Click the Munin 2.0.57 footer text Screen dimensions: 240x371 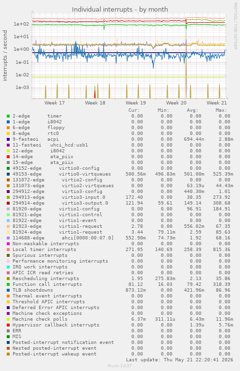point(120,366)
